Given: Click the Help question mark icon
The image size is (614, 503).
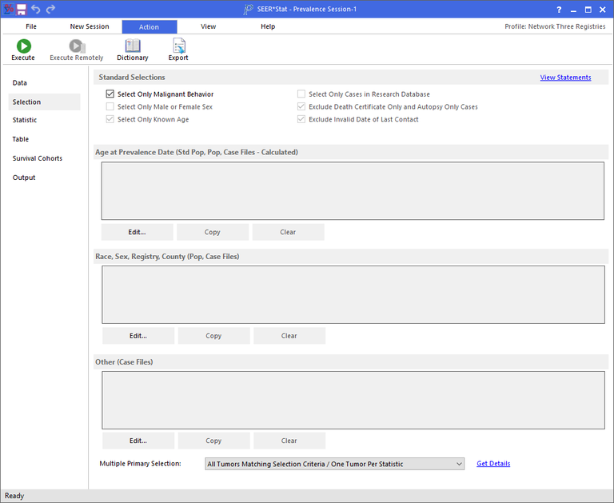Looking at the screenshot, I should pyautogui.click(x=558, y=10).
